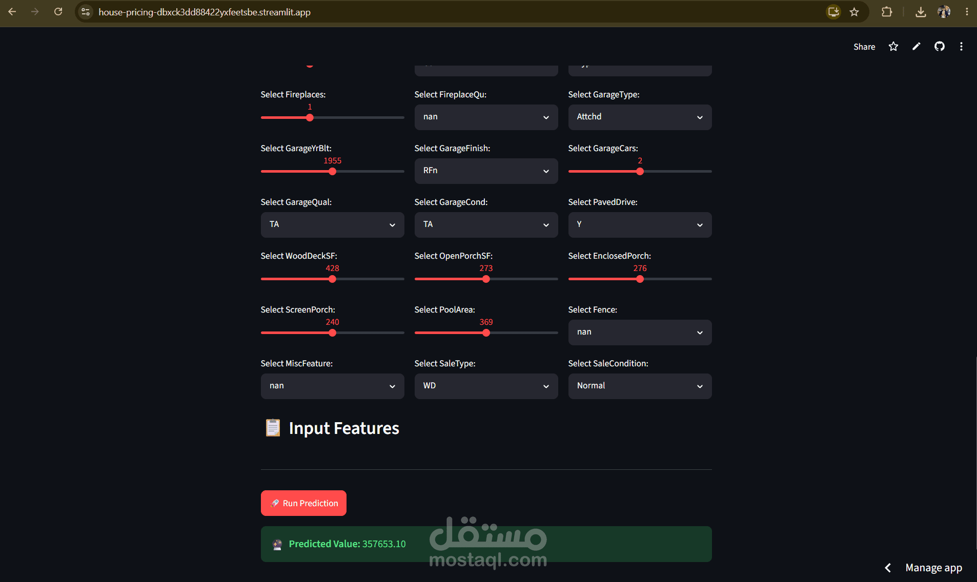Image resolution: width=977 pixels, height=582 pixels.
Task: Click the EnclosedPorch value 276
Action: pos(640,268)
